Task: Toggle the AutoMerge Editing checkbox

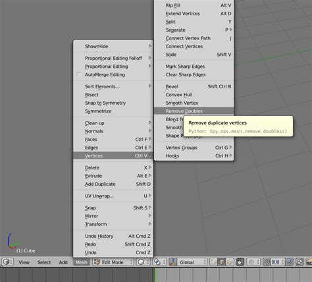Action: [x=79, y=74]
